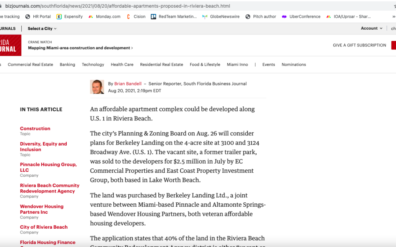The image size is (396, 247).
Task: Open Wendover Housing Partners Inc link
Action: [42, 209]
